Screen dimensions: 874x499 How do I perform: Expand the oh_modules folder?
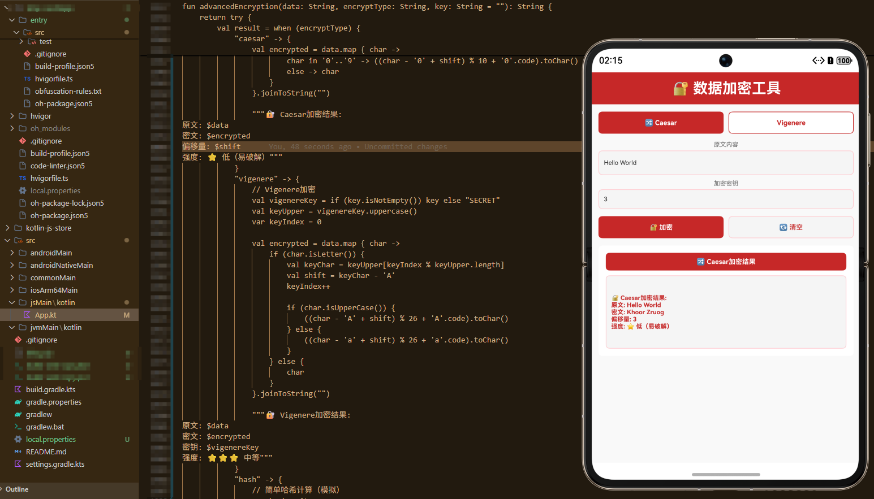pyautogui.click(x=12, y=128)
